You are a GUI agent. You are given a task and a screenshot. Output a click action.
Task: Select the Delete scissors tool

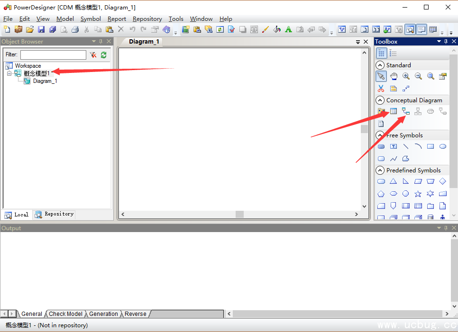click(381, 89)
